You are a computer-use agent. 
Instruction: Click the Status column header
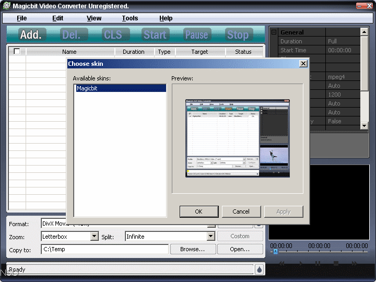click(243, 52)
